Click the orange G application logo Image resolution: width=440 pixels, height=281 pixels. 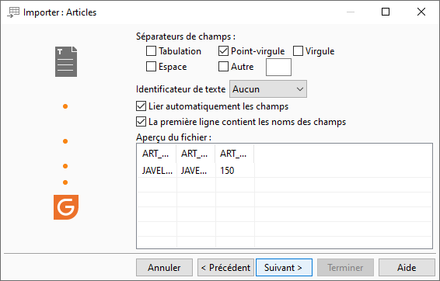point(66,207)
